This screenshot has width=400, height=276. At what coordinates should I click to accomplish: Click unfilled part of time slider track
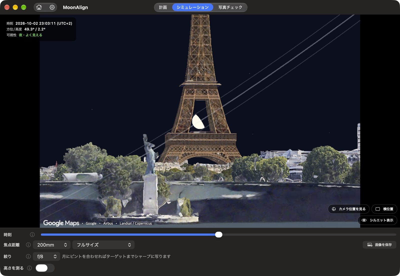click(309, 235)
